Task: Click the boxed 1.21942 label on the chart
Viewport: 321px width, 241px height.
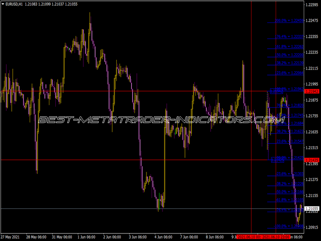Action: [276, 91]
